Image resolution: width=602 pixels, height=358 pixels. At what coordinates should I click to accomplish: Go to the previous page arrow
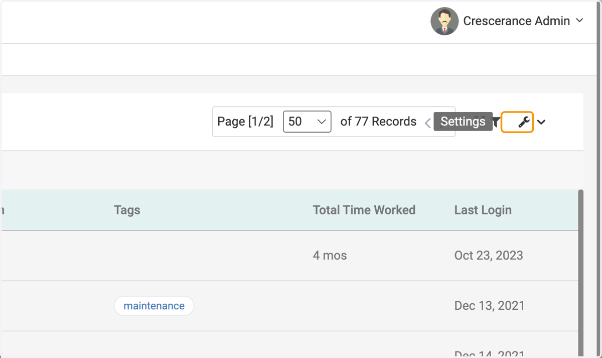coord(427,123)
